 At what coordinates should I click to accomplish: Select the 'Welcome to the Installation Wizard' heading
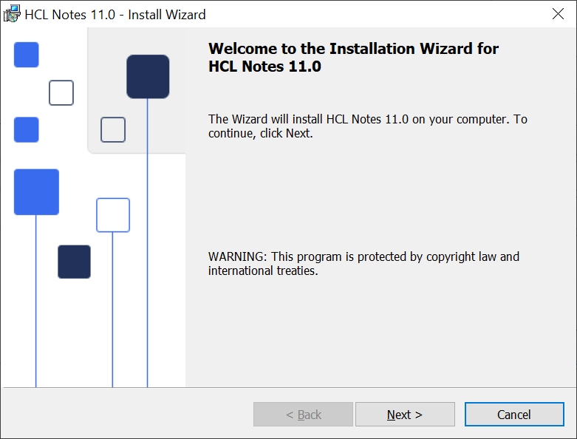tap(353, 58)
